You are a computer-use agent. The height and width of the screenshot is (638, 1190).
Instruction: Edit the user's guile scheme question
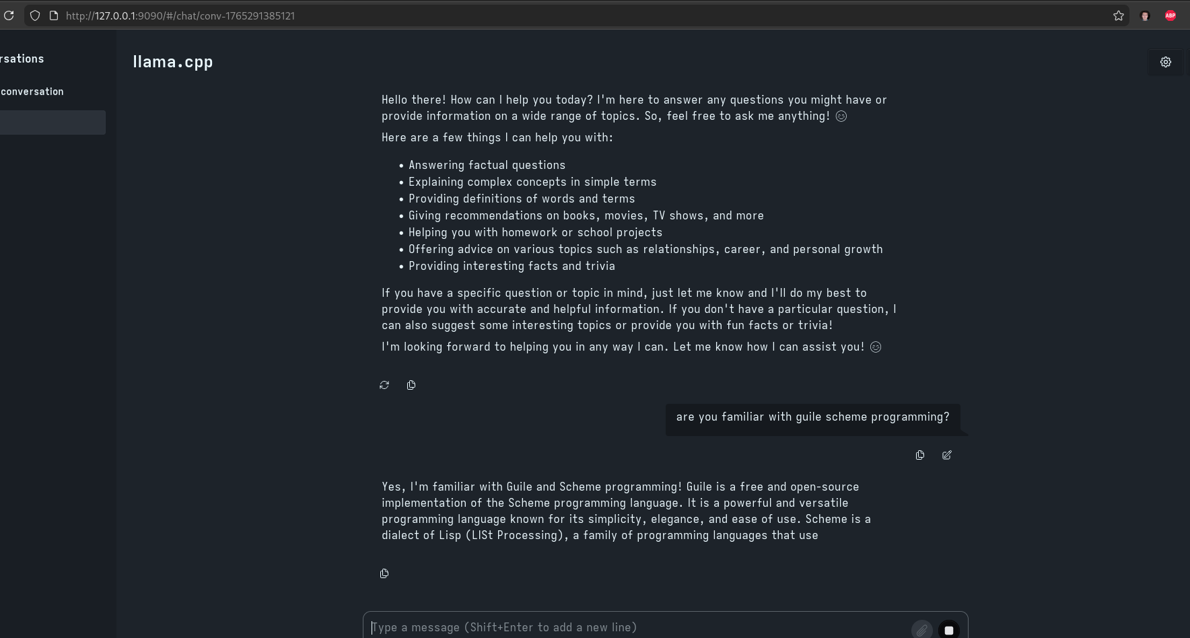[x=947, y=455]
